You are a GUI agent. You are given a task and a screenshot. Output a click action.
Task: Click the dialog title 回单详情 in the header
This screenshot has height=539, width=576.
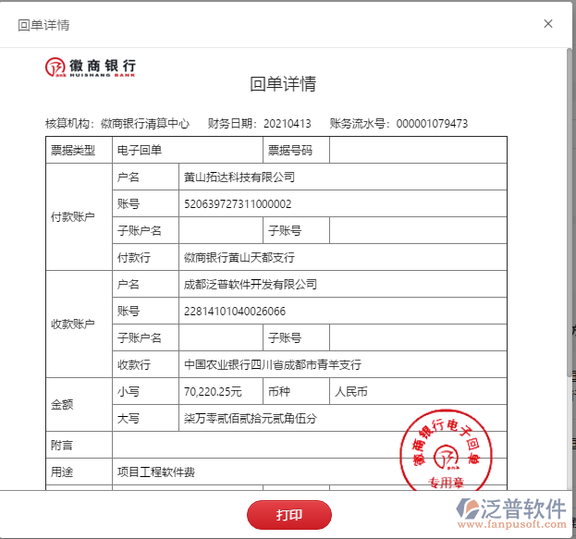coord(43,25)
